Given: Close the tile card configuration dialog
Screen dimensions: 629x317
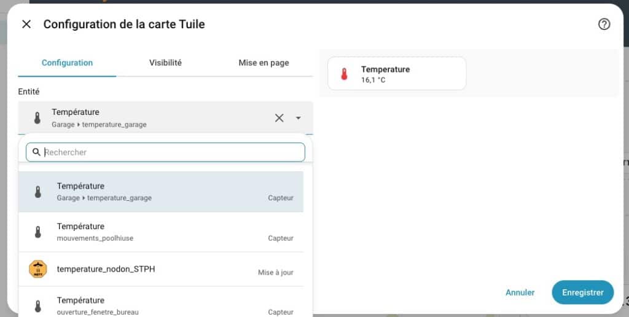Looking at the screenshot, I should click(x=26, y=24).
